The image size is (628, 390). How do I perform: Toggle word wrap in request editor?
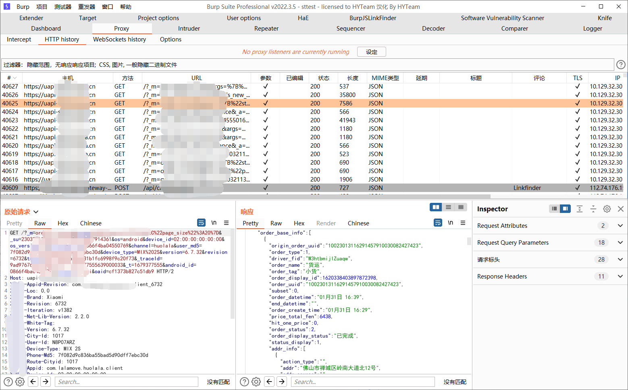tap(201, 223)
